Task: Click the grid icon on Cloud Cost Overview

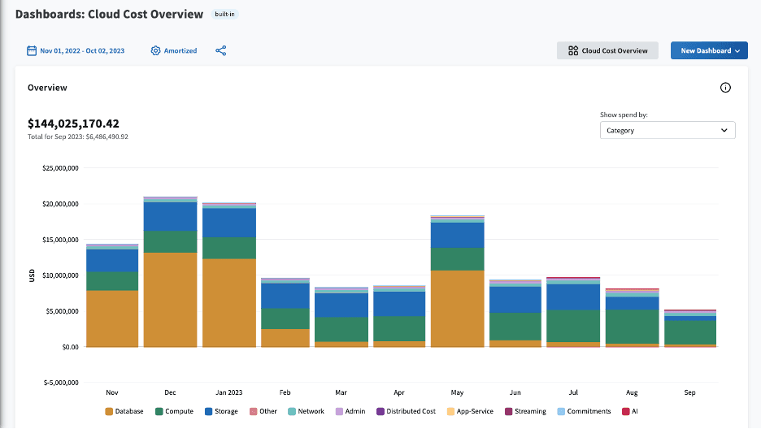Action: coord(572,51)
